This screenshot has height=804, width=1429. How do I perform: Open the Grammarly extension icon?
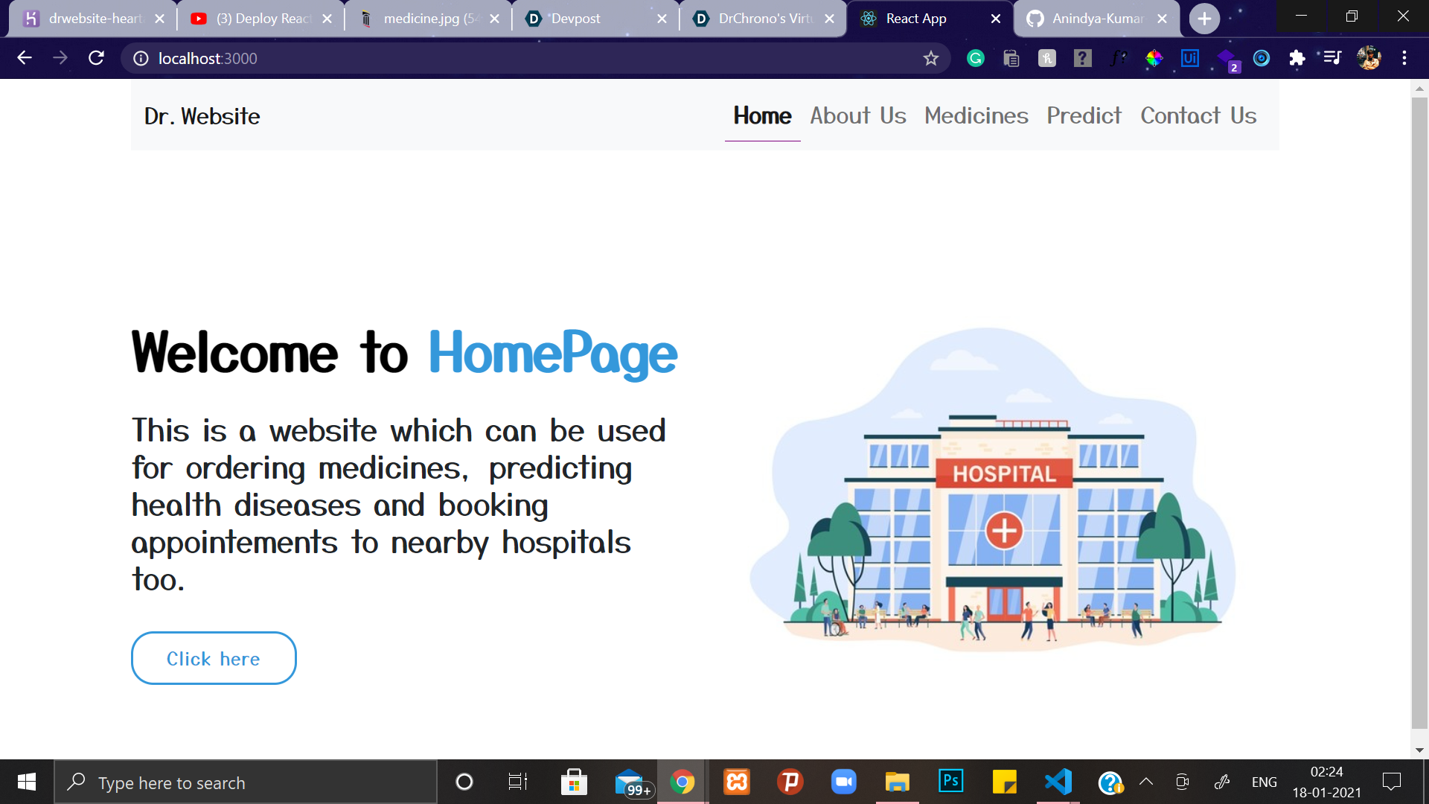click(x=975, y=58)
